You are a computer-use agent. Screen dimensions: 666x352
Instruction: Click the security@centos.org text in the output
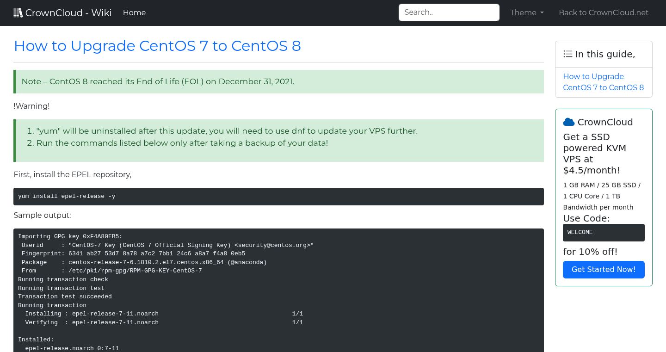[x=272, y=245]
